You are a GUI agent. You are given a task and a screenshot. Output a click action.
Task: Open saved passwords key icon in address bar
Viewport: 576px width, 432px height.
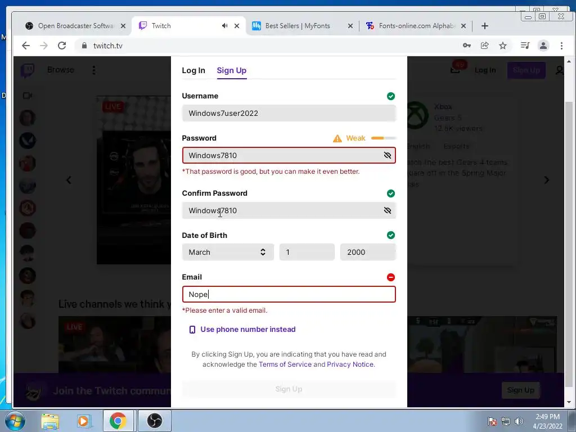pyautogui.click(x=467, y=46)
